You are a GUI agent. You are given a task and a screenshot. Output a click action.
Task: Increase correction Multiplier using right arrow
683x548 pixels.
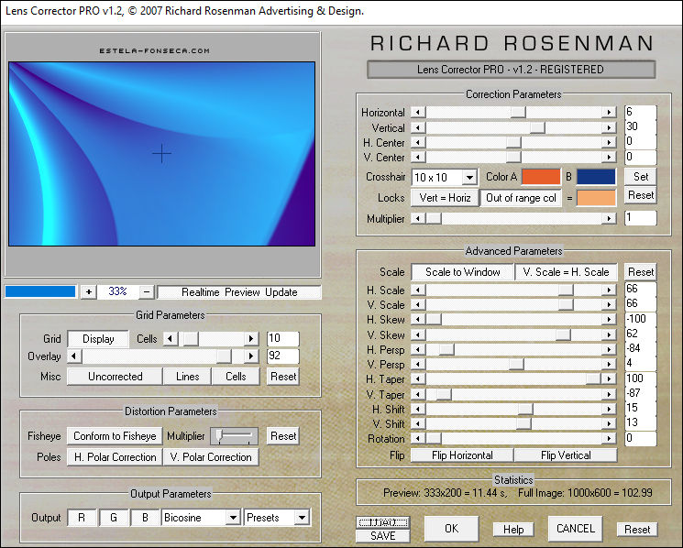point(609,218)
